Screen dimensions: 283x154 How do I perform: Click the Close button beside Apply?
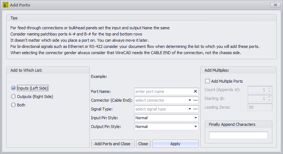click(x=143, y=144)
